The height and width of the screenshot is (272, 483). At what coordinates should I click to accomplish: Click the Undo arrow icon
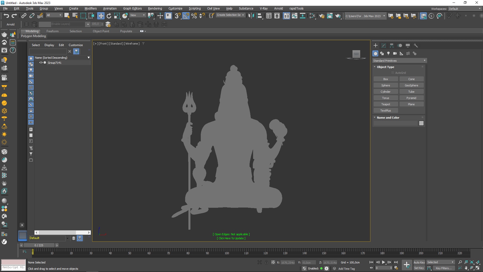click(x=6, y=16)
